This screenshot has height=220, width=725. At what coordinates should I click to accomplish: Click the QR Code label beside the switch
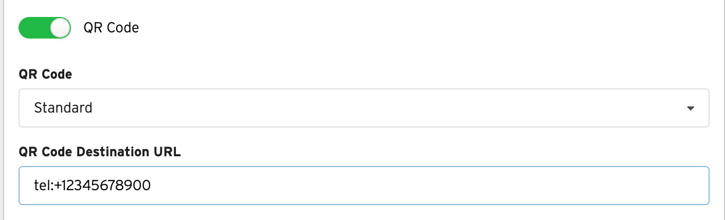[x=111, y=28]
